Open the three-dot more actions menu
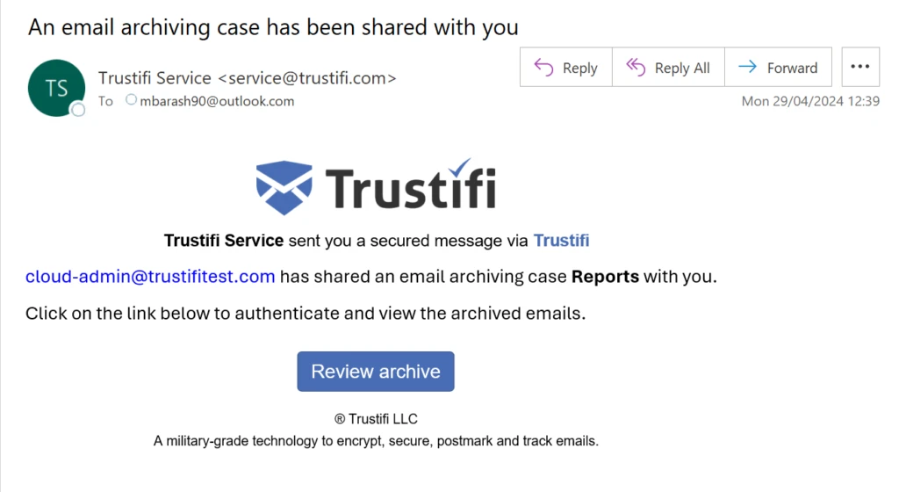 [860, 67]
